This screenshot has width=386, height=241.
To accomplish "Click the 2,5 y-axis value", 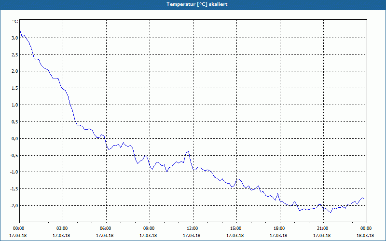I will (x=15, y=54).
